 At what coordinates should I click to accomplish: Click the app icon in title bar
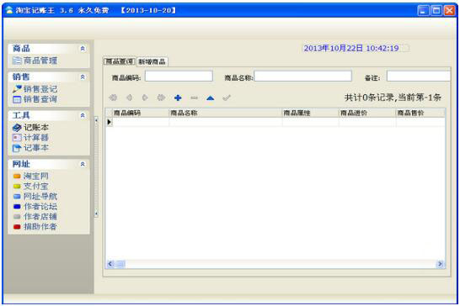tap(9, 10)
